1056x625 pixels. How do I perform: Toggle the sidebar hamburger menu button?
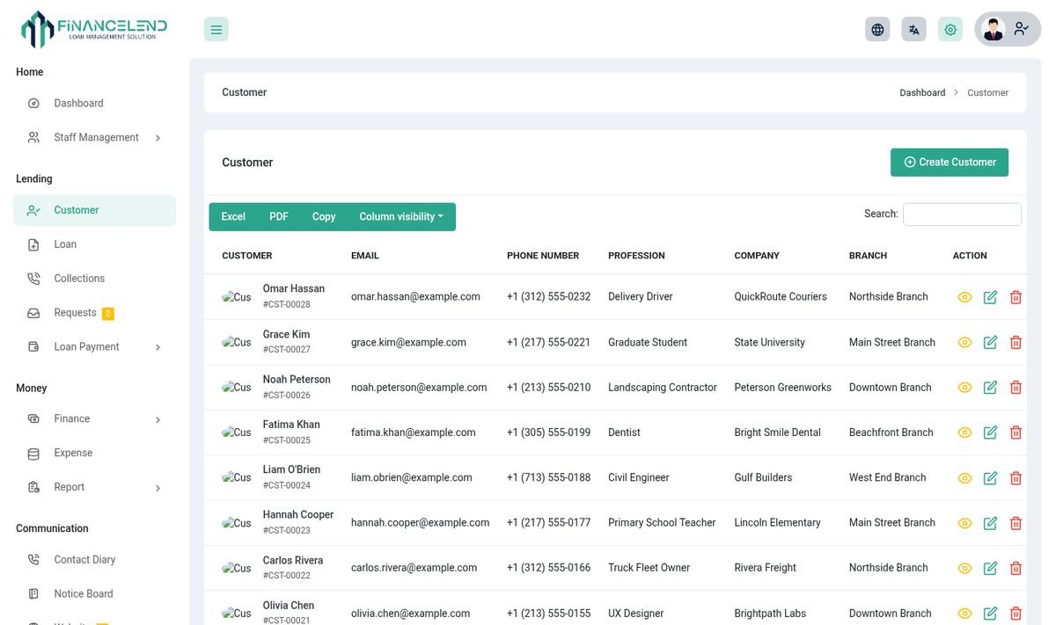click(x=216, y=29)
